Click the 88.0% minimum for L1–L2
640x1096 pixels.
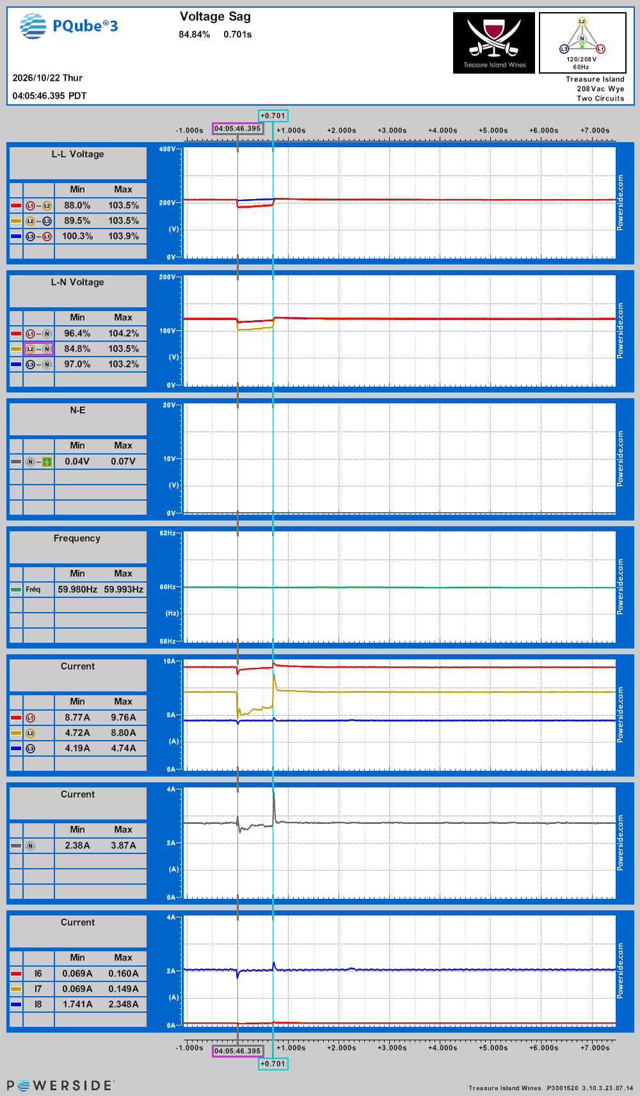coord(77,205)
